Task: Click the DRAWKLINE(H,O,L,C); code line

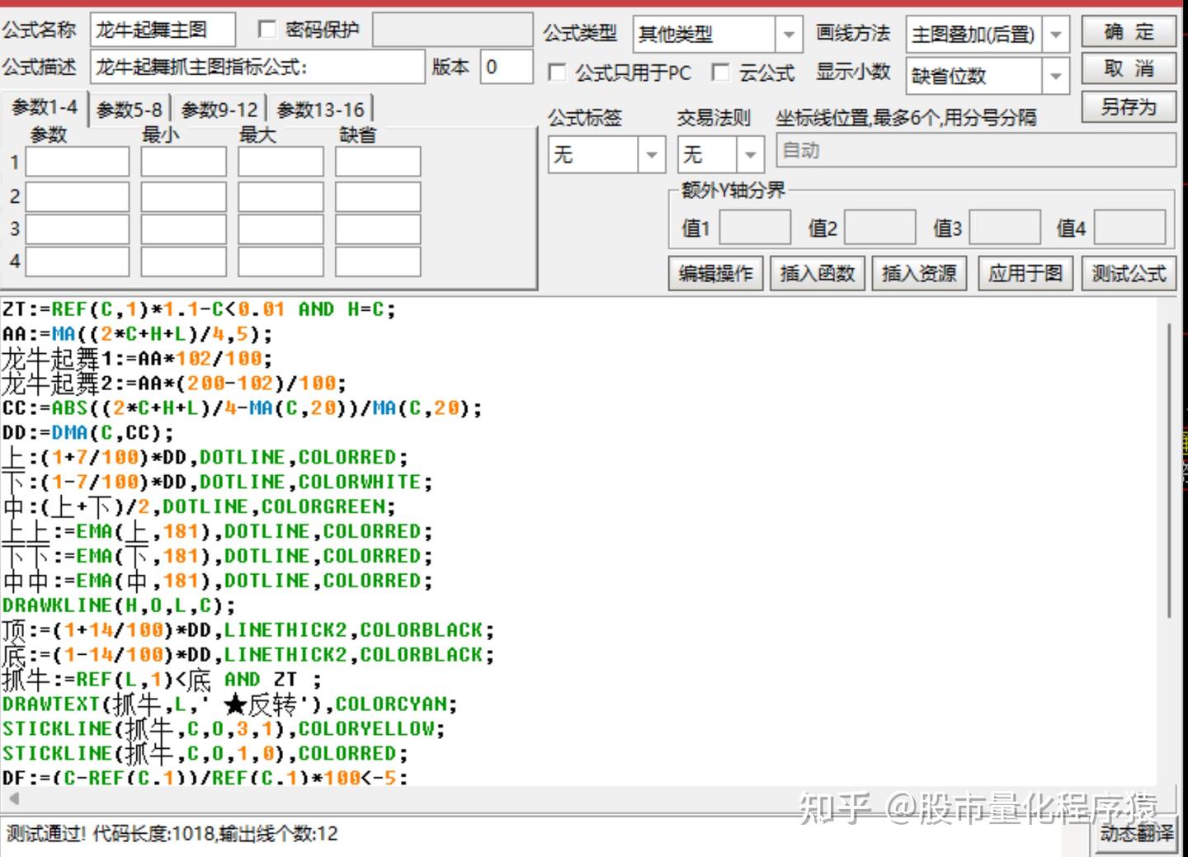Action: coord(119,605)
